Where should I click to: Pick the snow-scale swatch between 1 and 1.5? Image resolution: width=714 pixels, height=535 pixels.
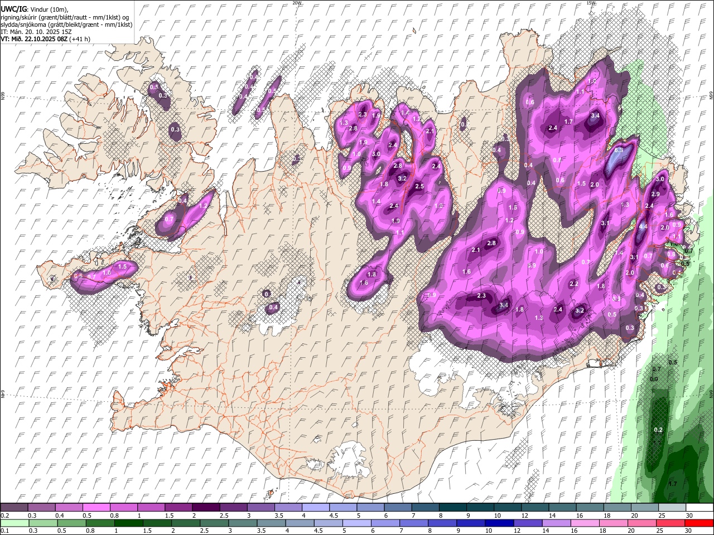[151, 507]
